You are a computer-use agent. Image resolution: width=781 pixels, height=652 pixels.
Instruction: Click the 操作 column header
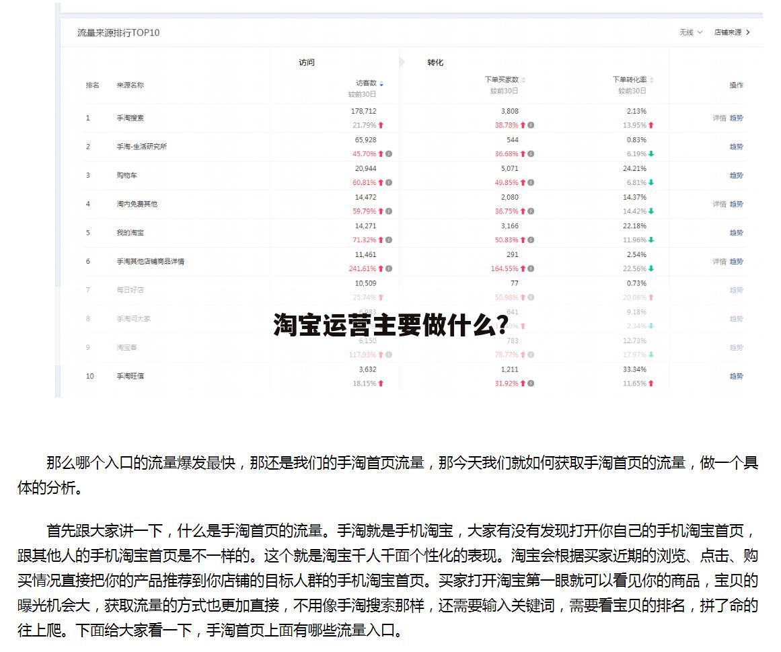(x=736, y=85)
